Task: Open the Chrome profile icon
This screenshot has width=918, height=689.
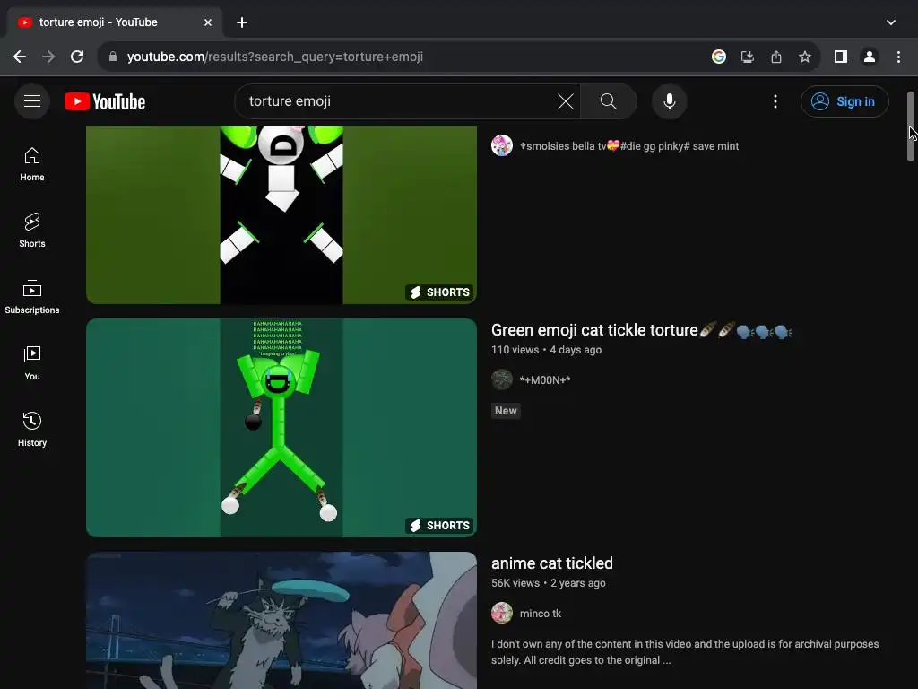Action: coord(870,57)
